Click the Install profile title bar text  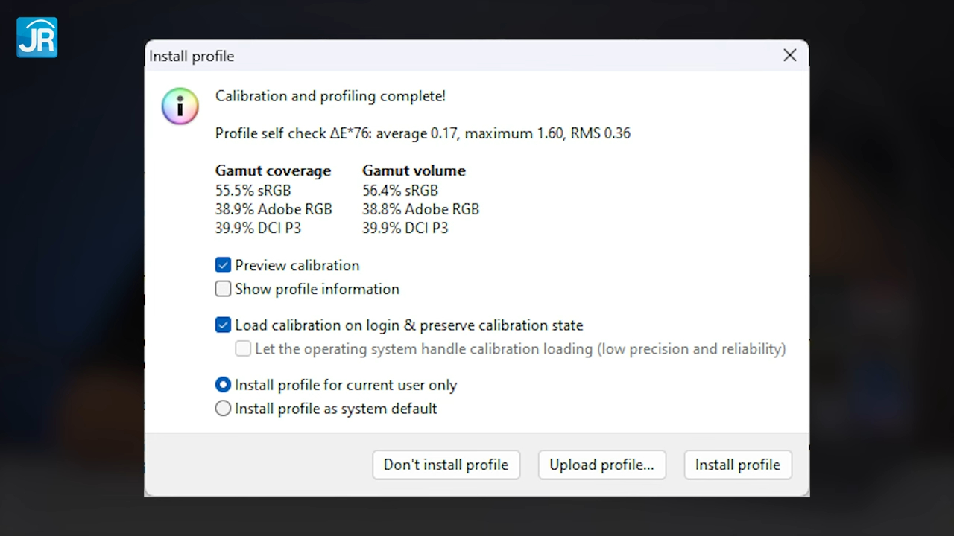pyautogui.click(x=192, y=57)
